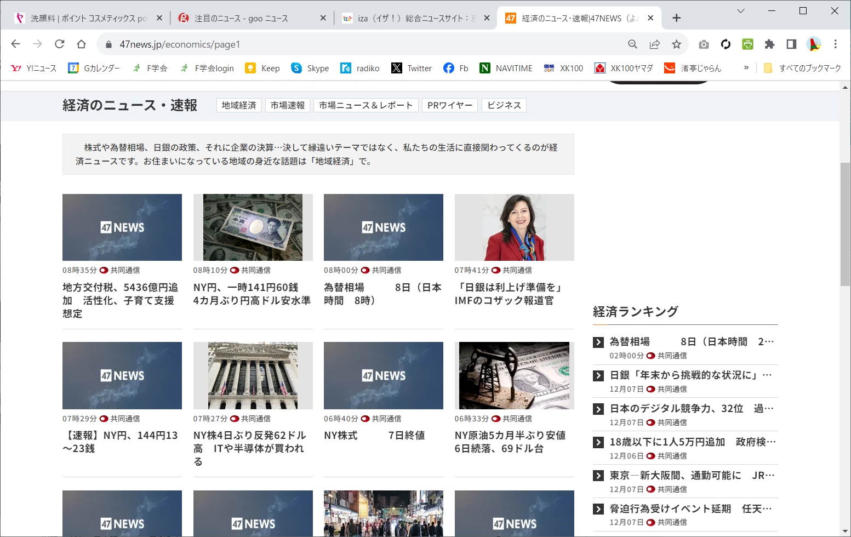Click the circular sync extension icon
This screenshot has width=851, height=537.
726,44
